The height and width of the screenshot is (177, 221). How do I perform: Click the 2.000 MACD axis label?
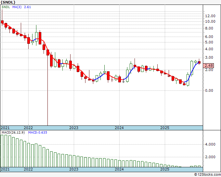point(210,157)
